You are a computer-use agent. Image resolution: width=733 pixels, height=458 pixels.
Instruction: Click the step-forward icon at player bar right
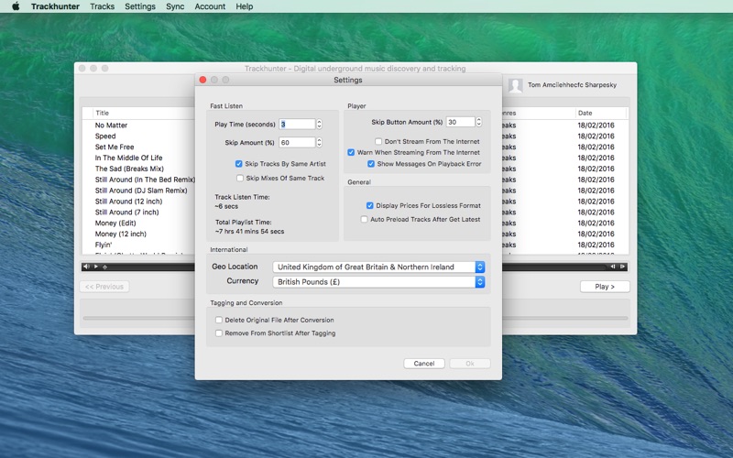coord(622,267)
